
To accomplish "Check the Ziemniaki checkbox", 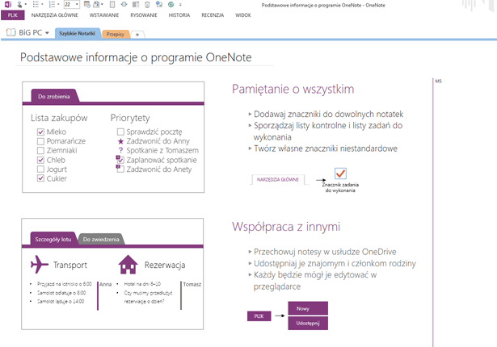I will click(x=40, y=150).
